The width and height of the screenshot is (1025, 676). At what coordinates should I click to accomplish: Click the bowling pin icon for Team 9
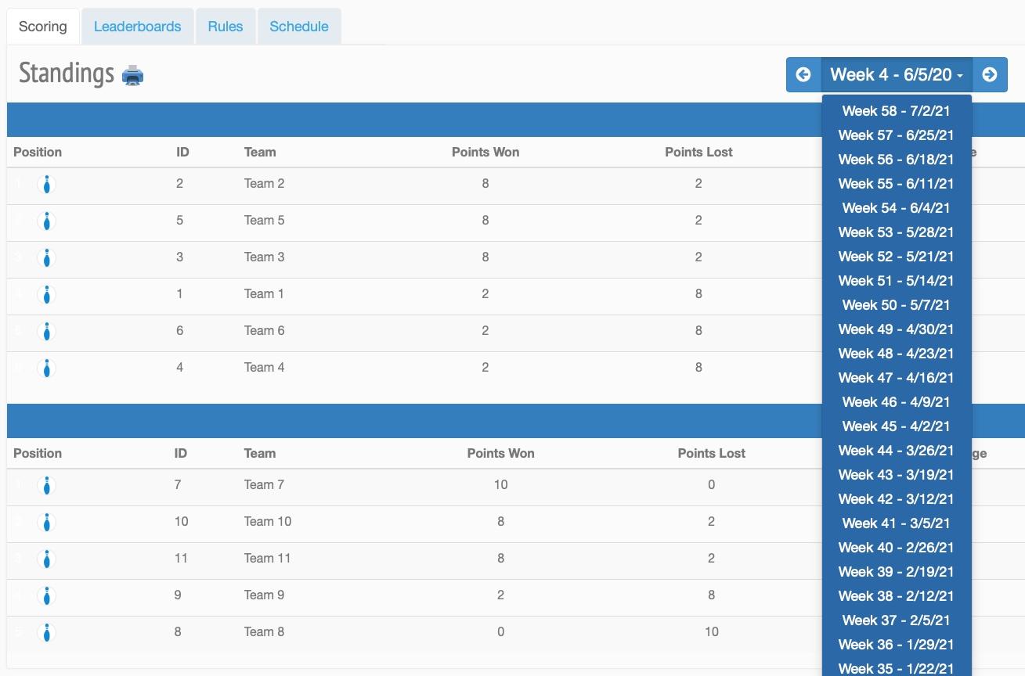click(x=47, y=596)
